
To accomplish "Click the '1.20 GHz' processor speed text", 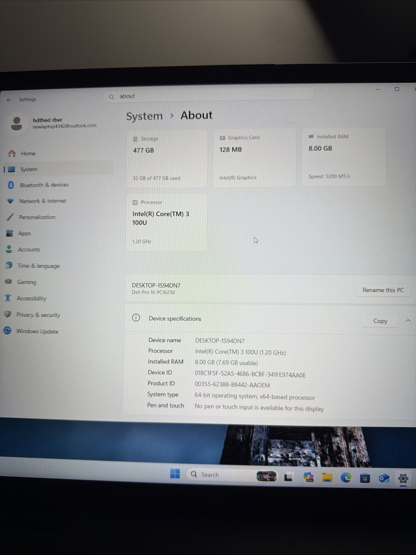I will pyautogui.click(x=142, y=242).
